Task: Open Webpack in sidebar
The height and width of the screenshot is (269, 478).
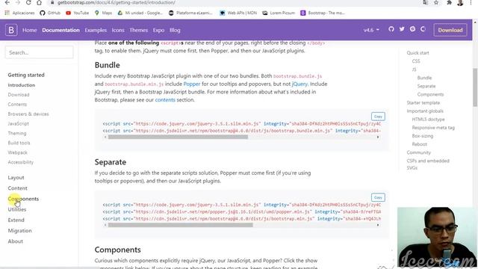Action: click(18, 152)
